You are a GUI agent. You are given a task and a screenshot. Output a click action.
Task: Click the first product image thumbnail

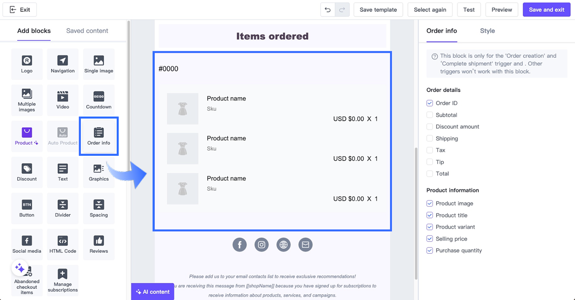183,109
